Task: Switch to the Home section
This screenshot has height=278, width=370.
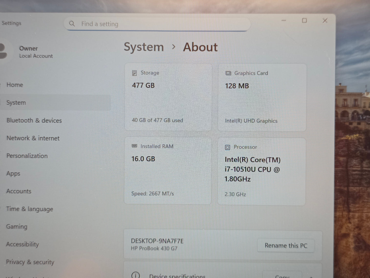Action: coord(15,85)
